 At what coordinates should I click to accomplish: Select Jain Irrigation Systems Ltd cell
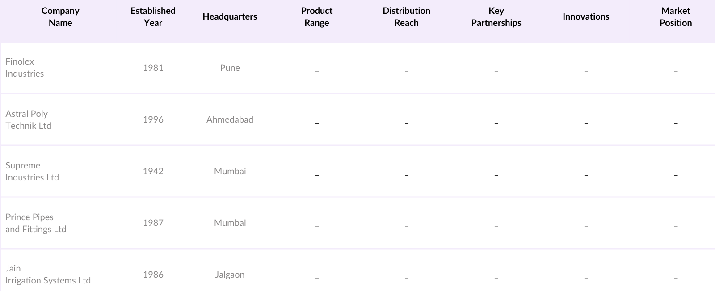(48, 274)
